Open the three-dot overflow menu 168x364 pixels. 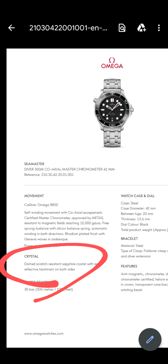coord(159,28)
